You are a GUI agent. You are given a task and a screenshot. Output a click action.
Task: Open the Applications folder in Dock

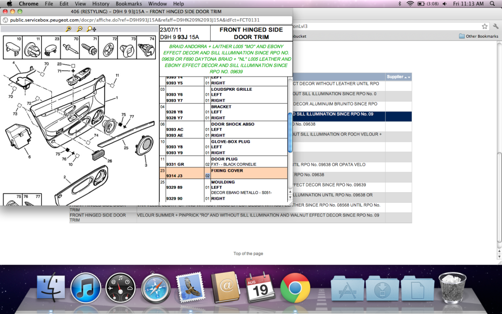(348, 288)
